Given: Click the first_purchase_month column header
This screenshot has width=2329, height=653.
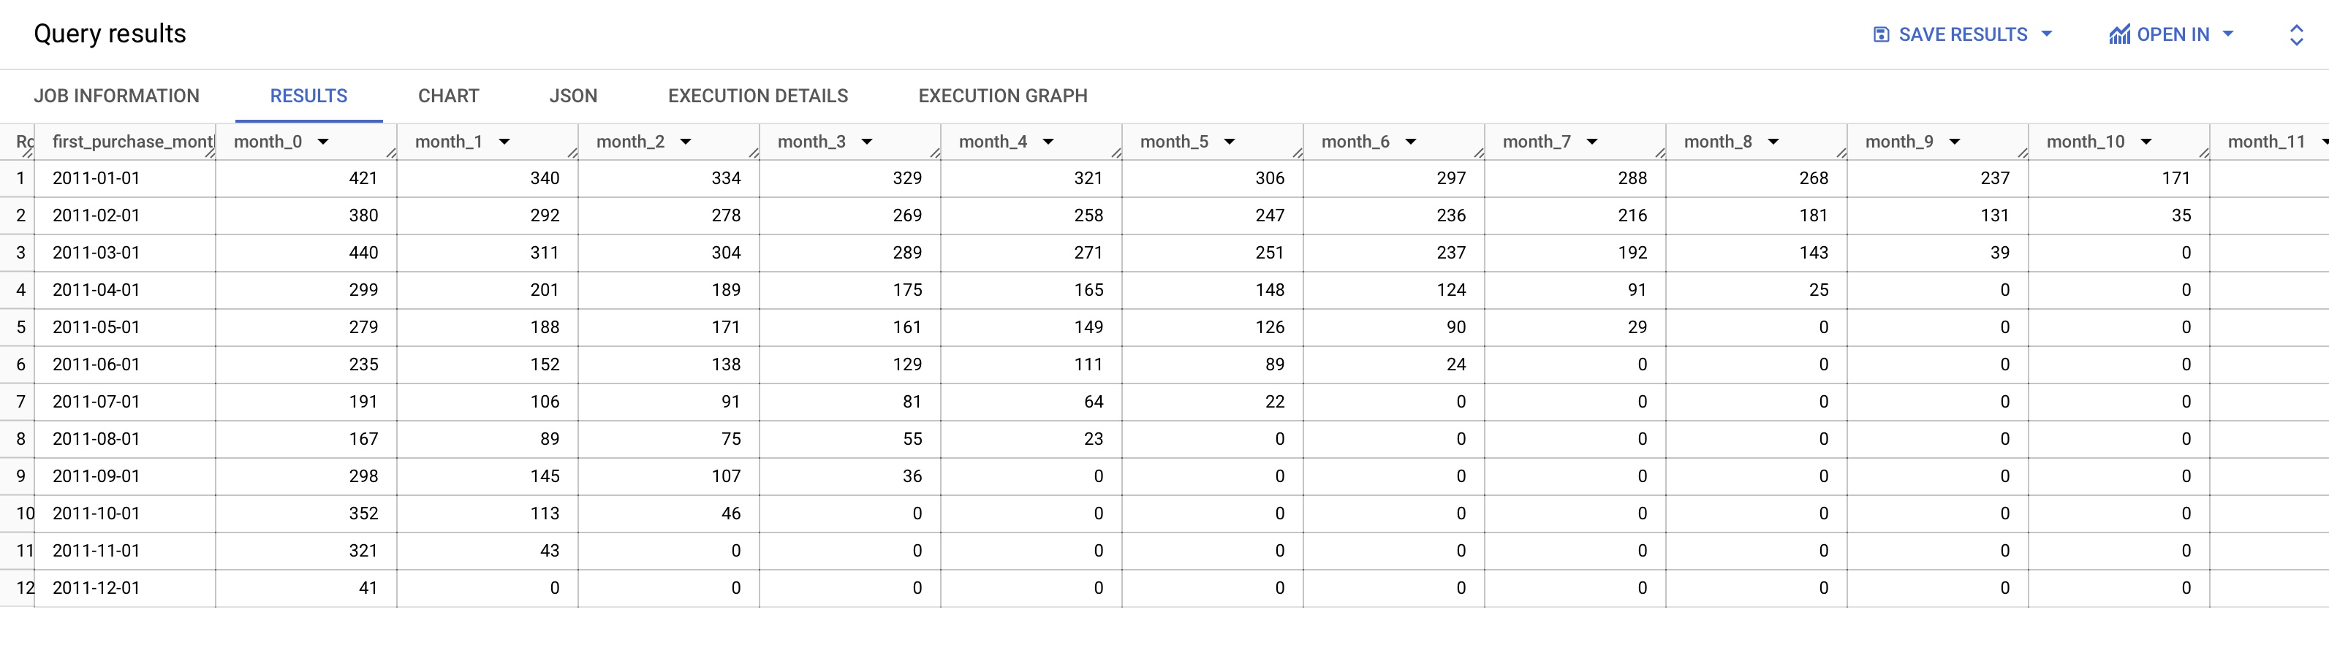Looking at the screenshot, I should (132, 142).
